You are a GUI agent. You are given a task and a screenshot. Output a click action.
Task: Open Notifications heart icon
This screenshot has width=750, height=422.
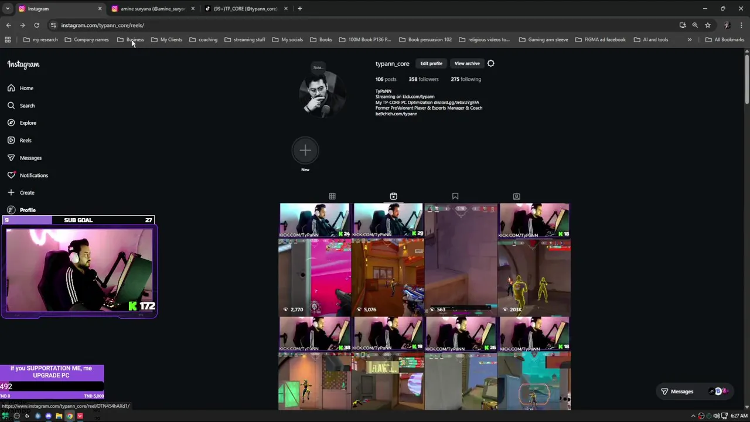coord(11,175)
